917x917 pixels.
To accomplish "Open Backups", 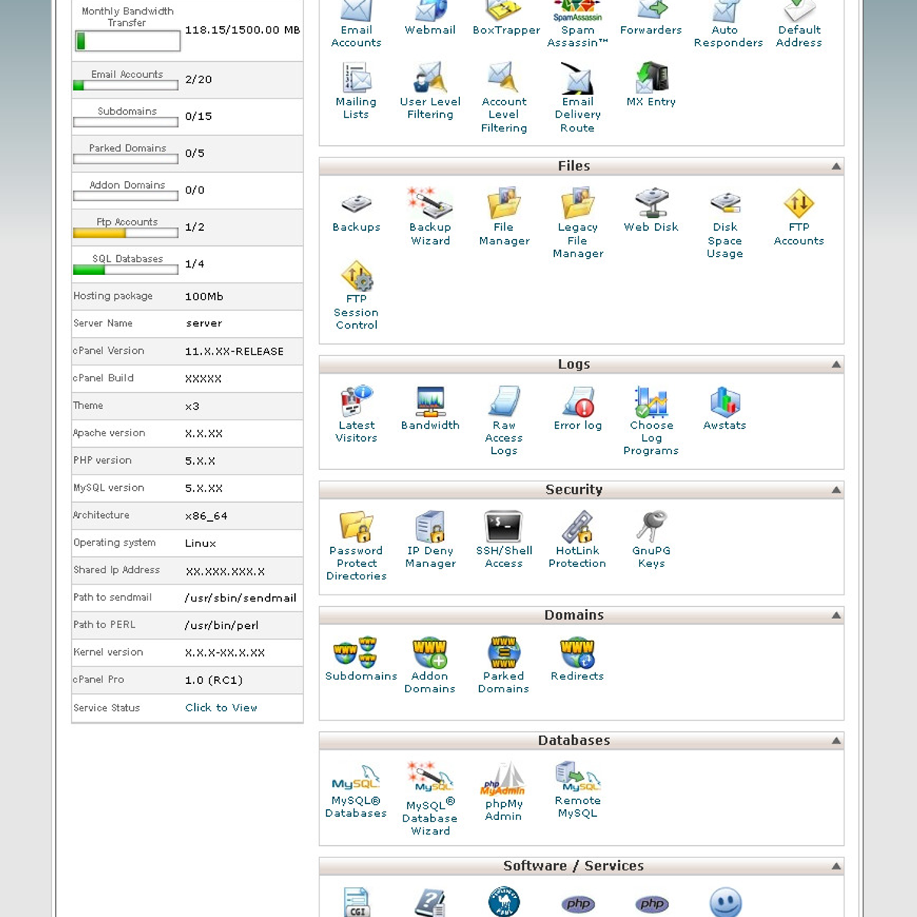I will [x=356, y=211].
